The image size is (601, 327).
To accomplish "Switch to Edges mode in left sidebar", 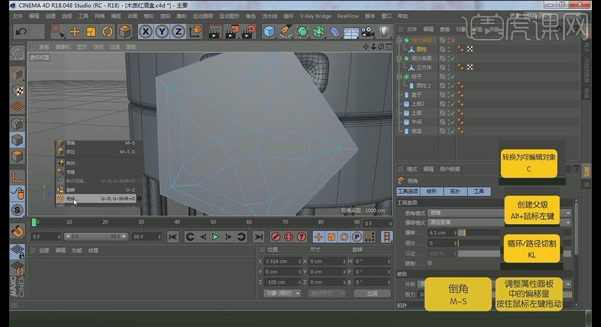I will tap(17, 140).
